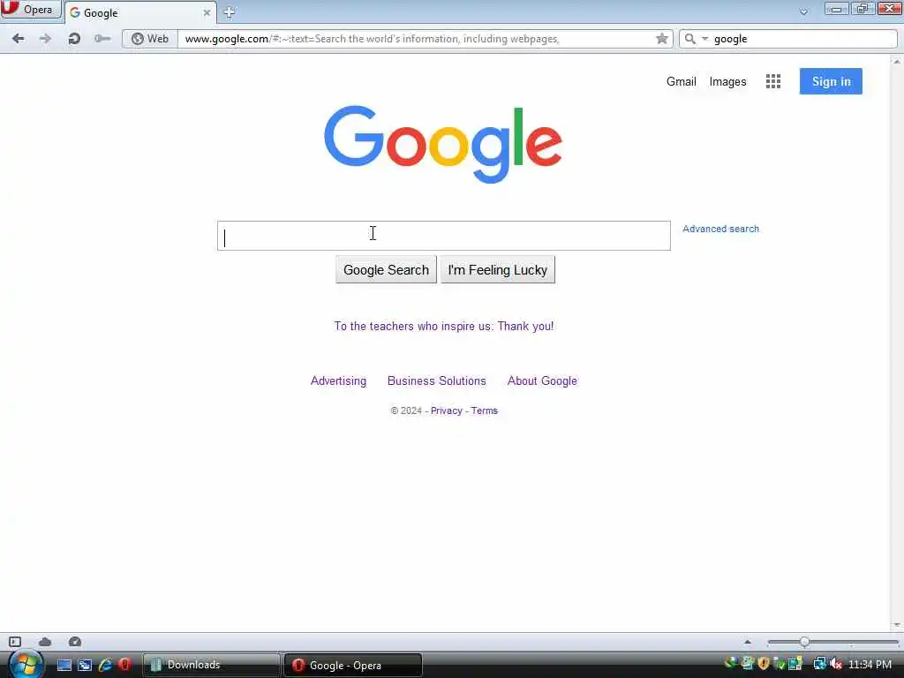Open the Terms link
Image resolution: width=904 pixels, height=678 pixels.
[485, 411]
